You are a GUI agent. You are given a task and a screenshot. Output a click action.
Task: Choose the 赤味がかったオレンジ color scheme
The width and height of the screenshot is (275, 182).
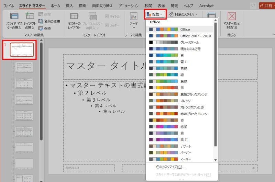179,114
